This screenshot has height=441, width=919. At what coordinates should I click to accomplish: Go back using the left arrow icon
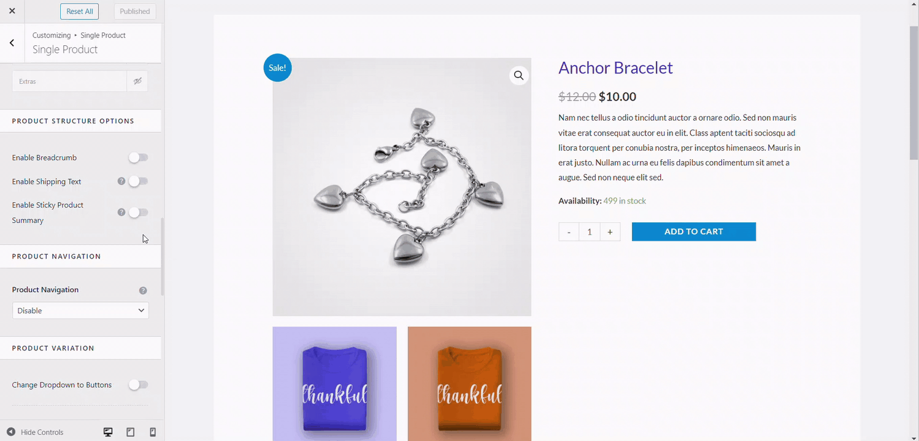point(12,43)
